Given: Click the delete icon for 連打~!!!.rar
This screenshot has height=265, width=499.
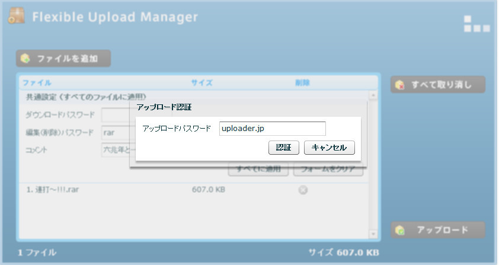Looking at the screenshot, I should (x=303, y=190).
